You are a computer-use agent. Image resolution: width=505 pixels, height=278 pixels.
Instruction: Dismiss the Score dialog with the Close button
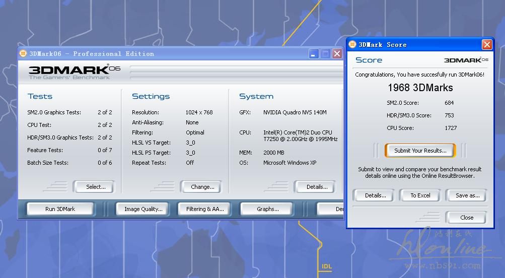tap(466, 218)
